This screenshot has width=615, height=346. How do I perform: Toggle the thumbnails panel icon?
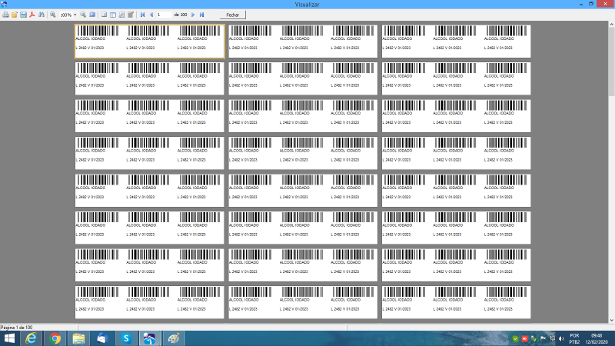tap(113, 15)
